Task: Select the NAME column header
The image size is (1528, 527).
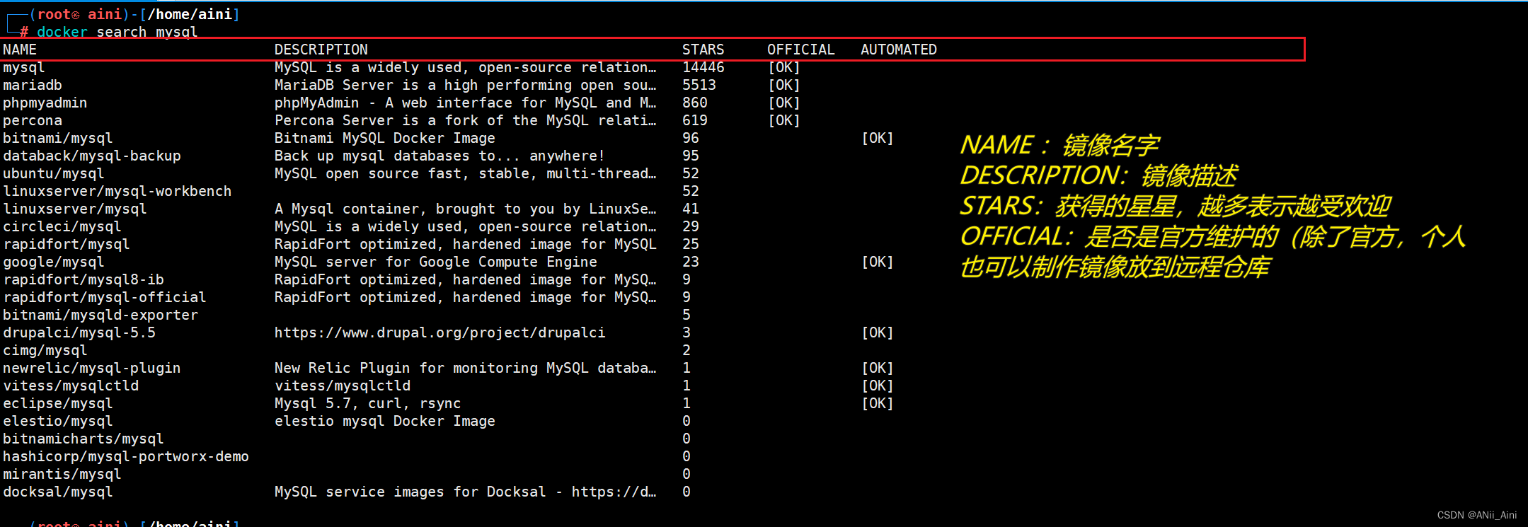Action: click(x=20, y=50)
